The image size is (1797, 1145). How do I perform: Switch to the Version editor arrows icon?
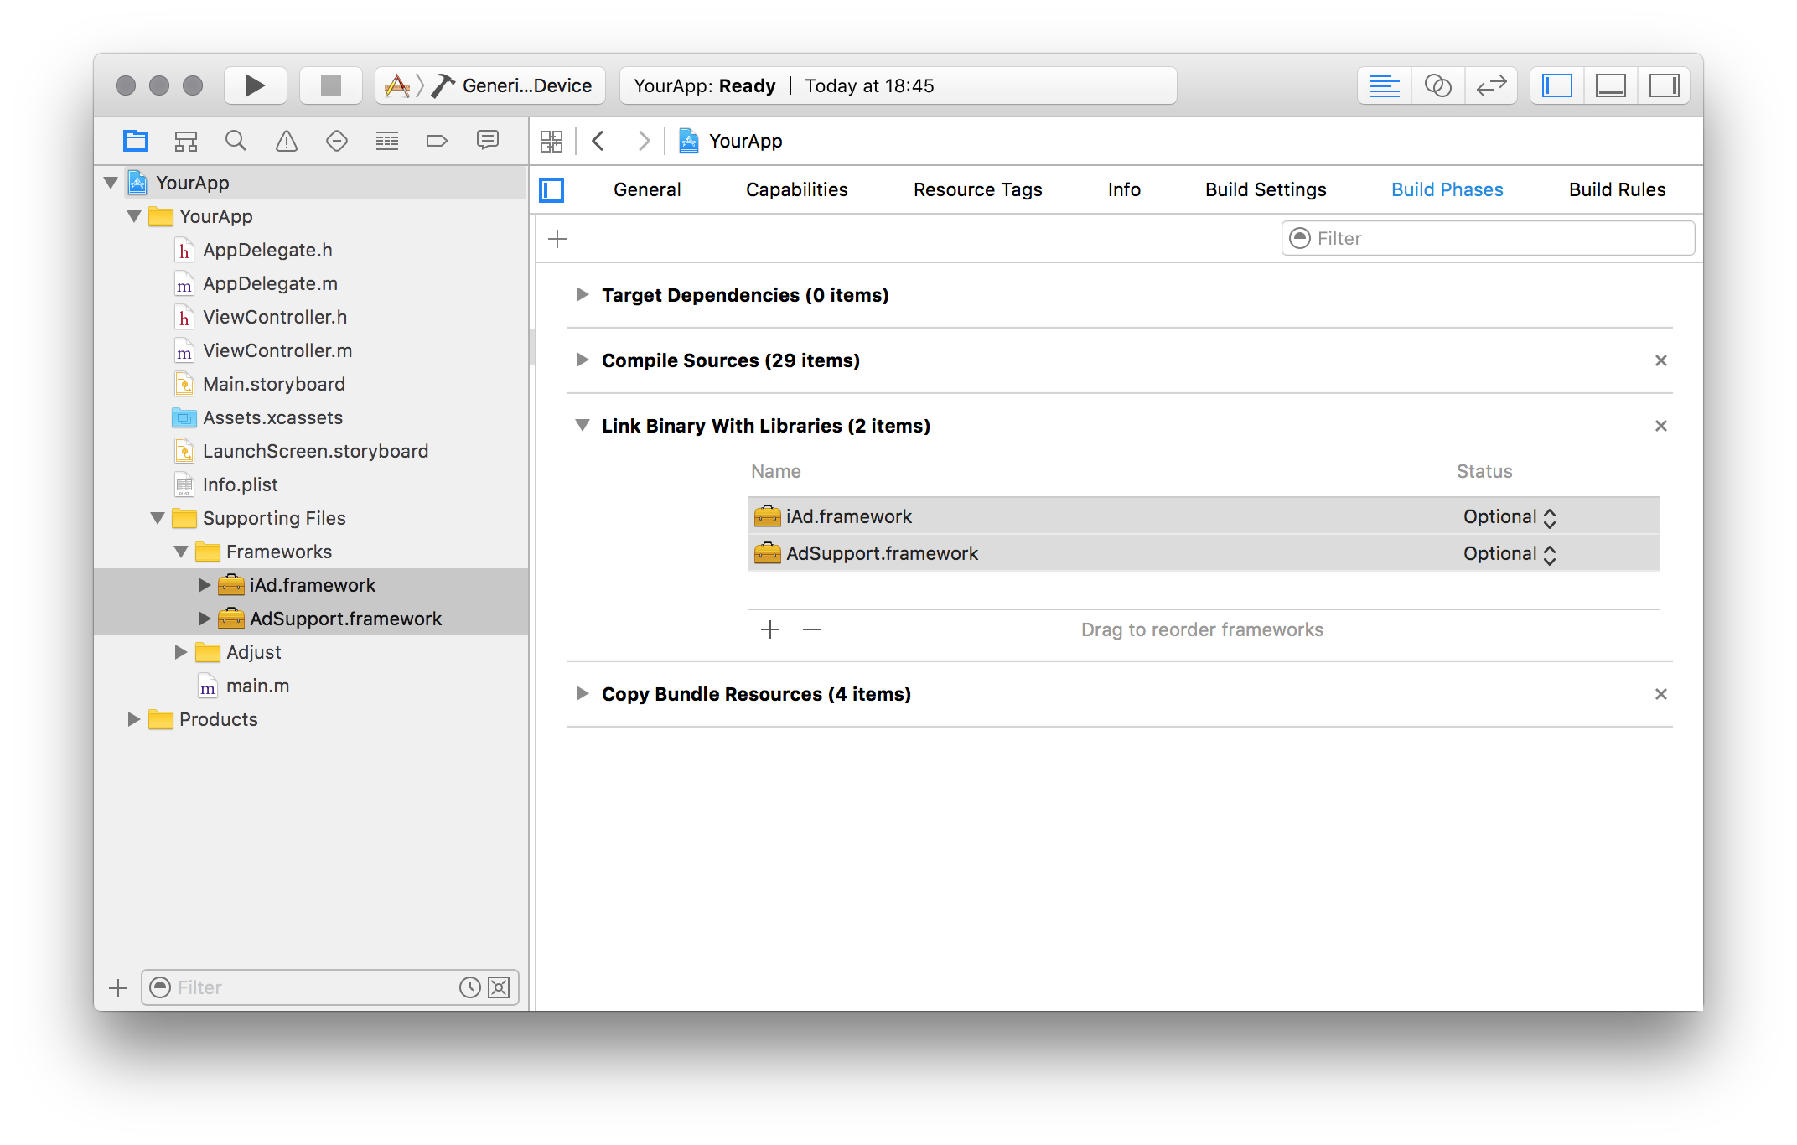[1491, 85]
